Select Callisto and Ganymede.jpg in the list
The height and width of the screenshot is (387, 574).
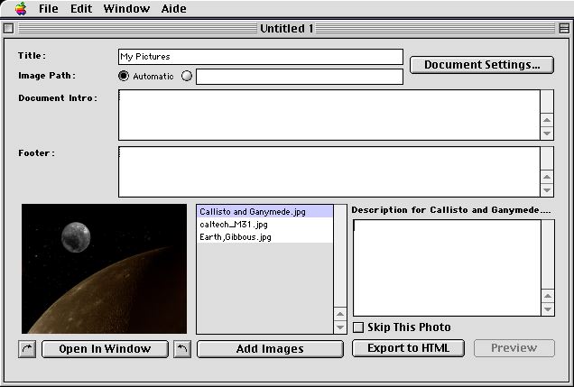pyautogui.click(x=264, y=212)
